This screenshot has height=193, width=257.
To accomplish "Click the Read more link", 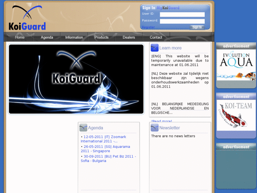I will 162,121.
